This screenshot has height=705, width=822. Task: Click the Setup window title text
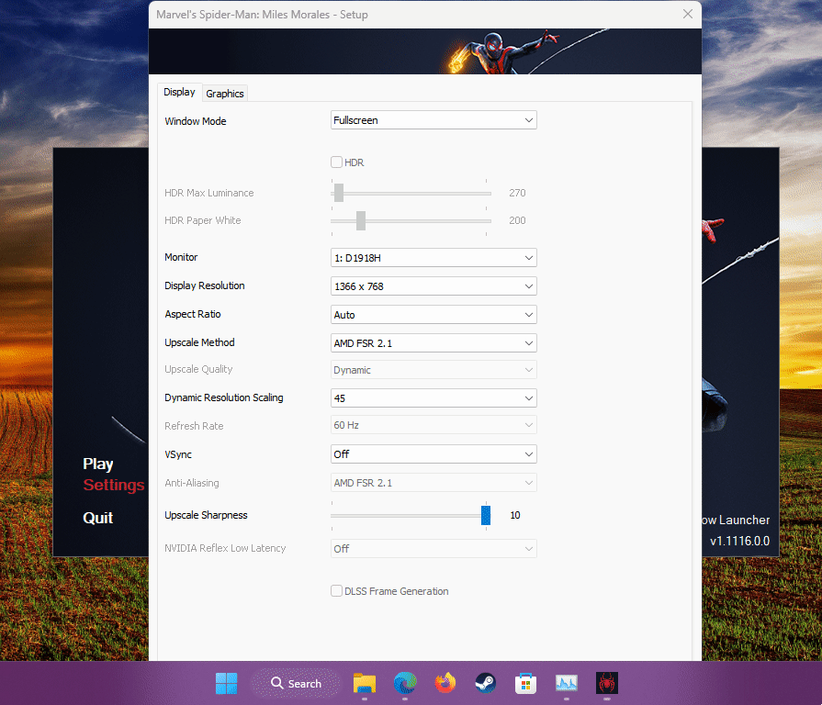pos(262,15)
